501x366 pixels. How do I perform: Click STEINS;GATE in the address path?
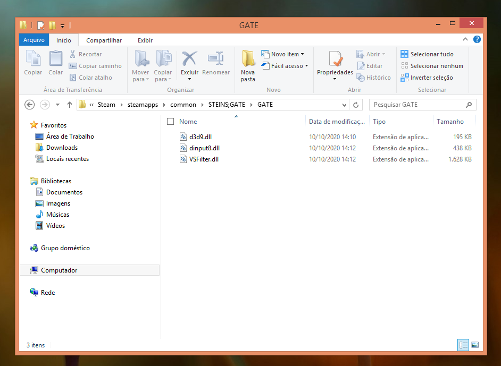227,104
